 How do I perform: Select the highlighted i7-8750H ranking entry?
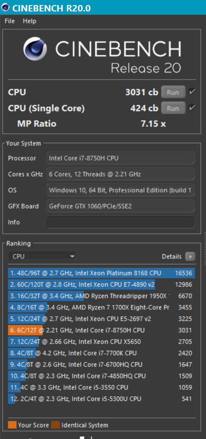pyautogui.click(x=101, y=330)
